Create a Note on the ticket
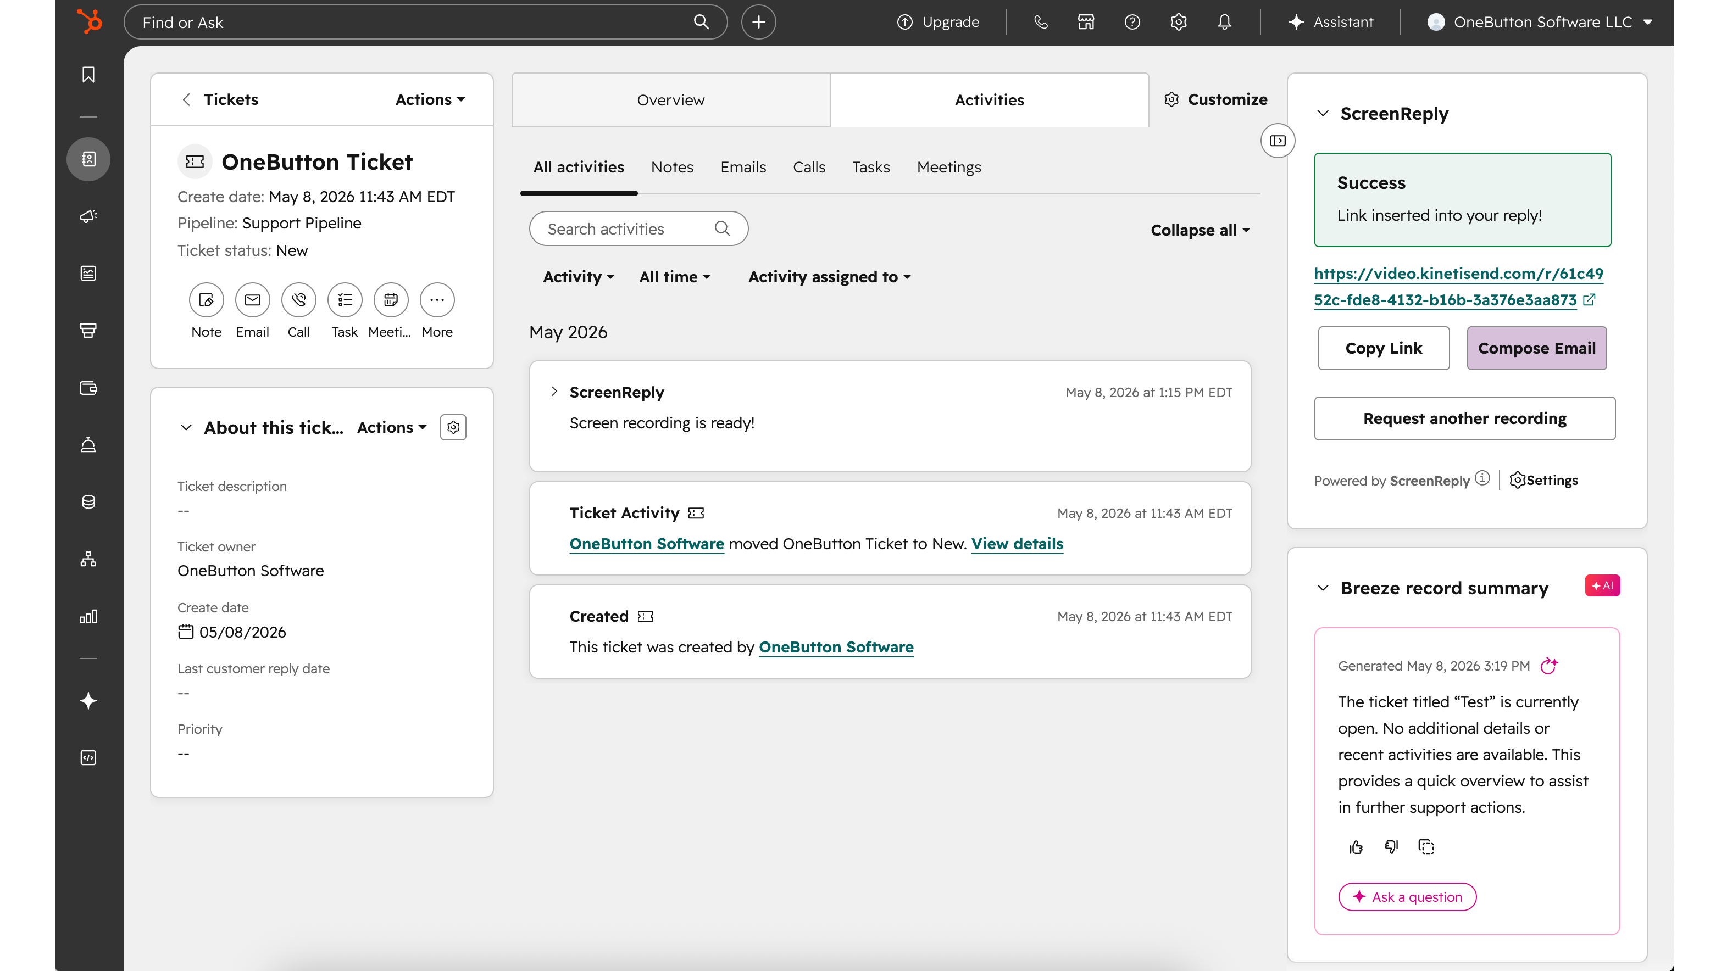 tap(206, 299)
